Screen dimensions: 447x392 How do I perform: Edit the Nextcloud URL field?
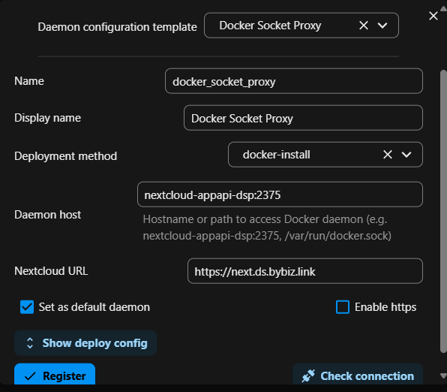tap(305, 270)
